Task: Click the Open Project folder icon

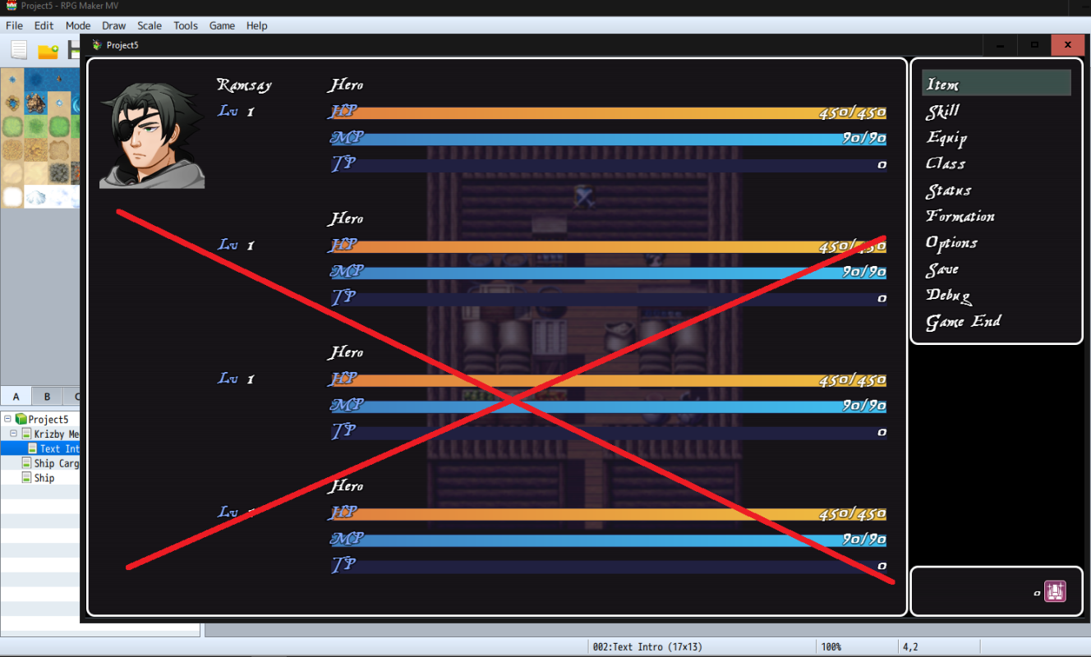Action: click(x=48, y=51)
